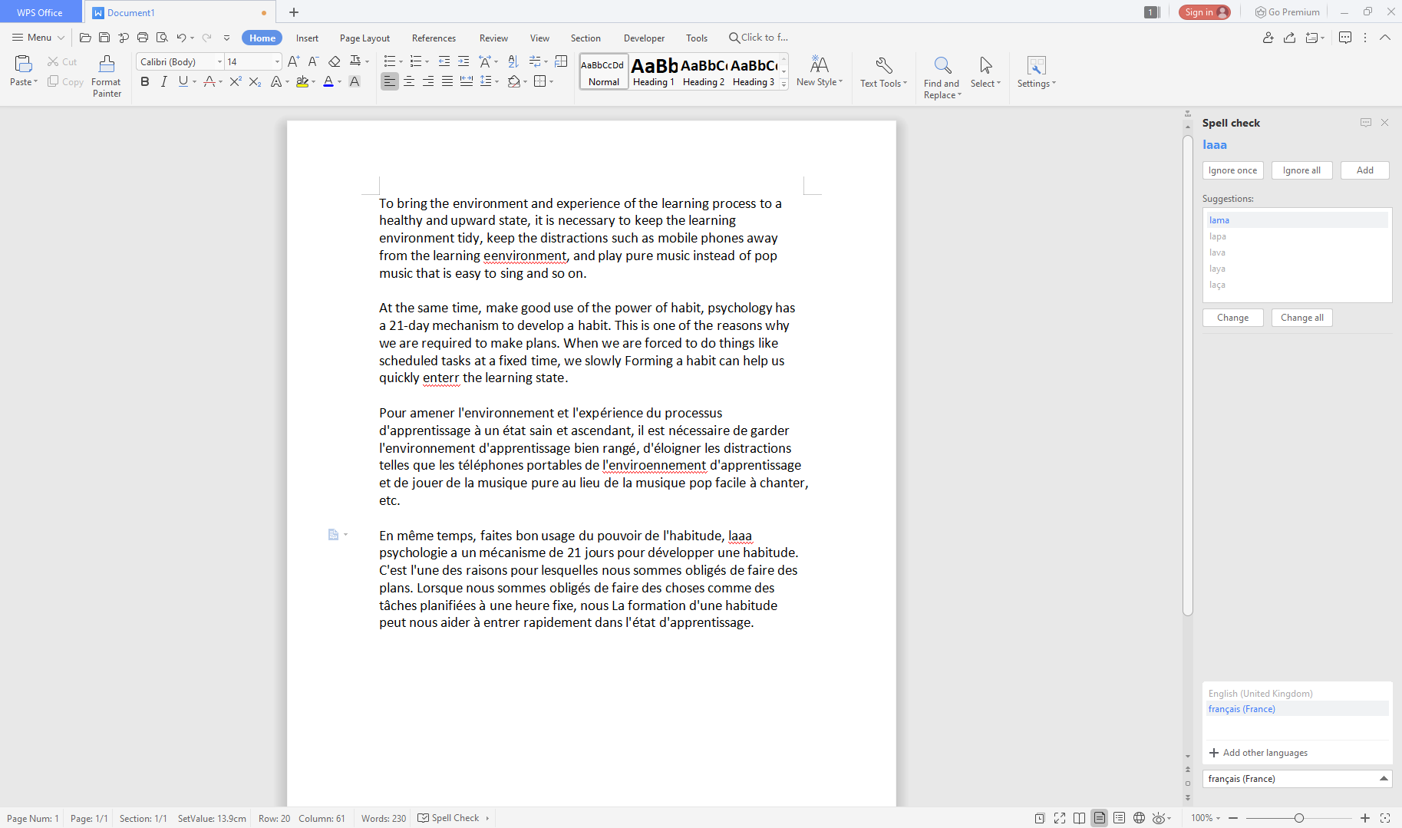The image size is (1402, 828).
Task: Justify the paragraph text
Action: (447, 81)
